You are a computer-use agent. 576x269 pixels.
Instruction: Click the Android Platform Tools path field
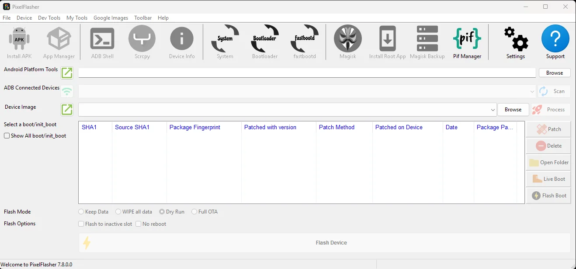(x=306, y=73)
